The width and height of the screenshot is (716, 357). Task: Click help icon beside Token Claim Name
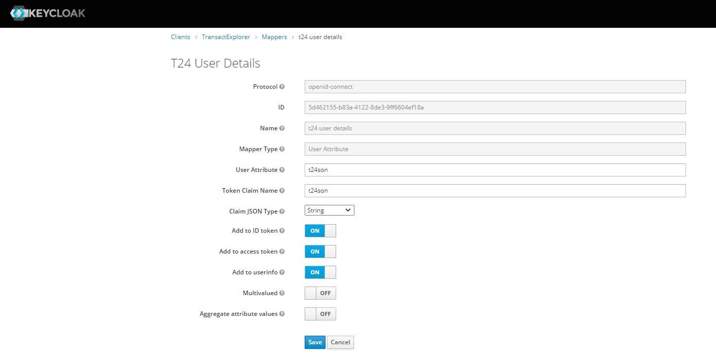pyautogui.click(x=282, y=191)
